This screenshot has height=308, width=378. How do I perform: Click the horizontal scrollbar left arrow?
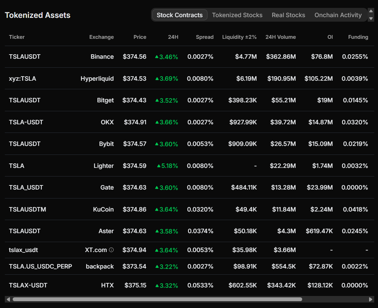(9, 299)
